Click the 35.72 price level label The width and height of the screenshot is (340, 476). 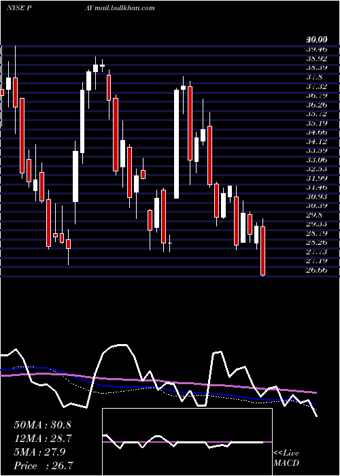click(x=317, y=114)
